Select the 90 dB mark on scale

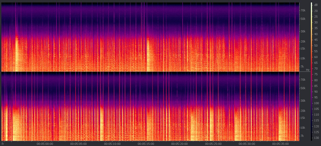(x=316, y=91)
